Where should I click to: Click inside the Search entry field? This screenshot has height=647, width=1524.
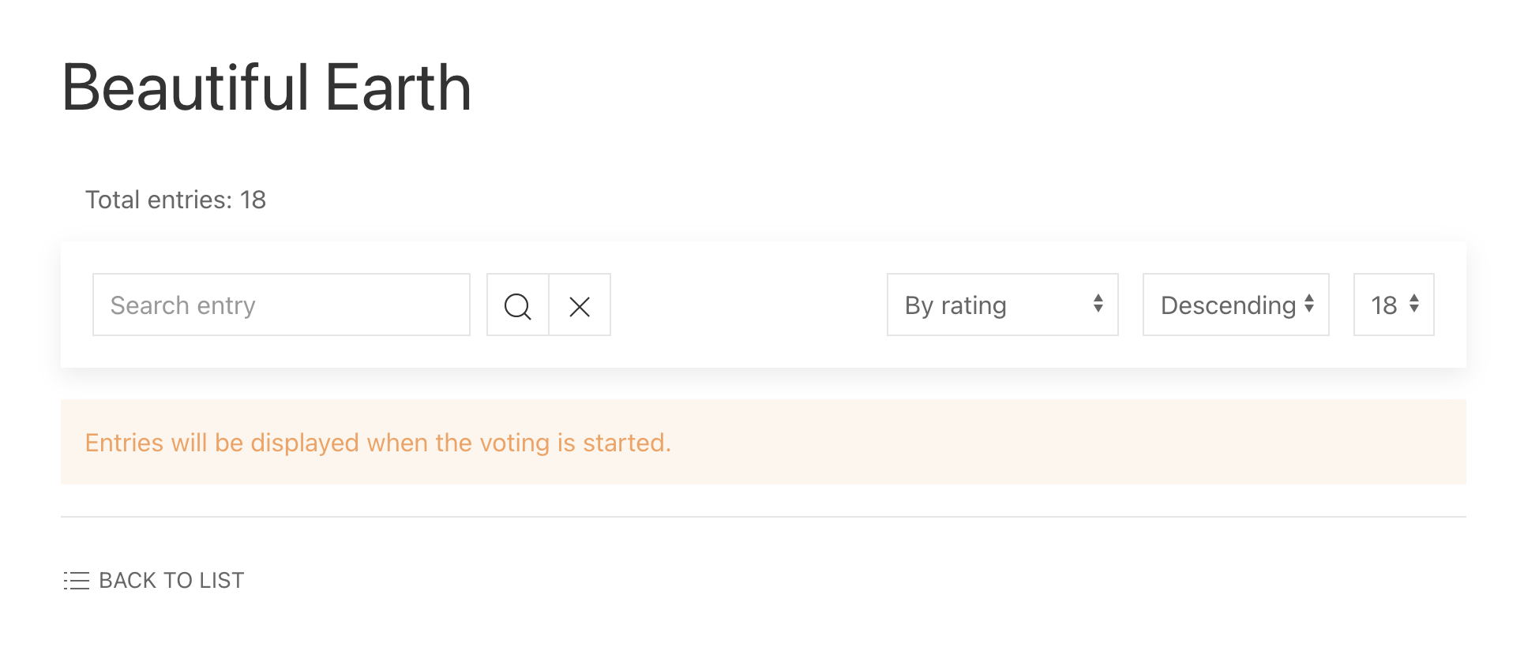click(x=281, y=305)
